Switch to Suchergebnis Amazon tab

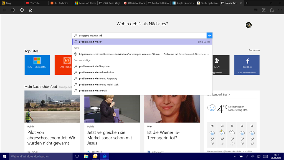(207, 3)
